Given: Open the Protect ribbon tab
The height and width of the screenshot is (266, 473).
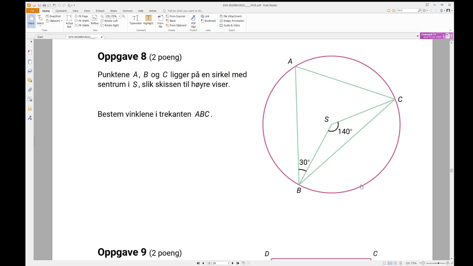Looking at the screenshot, I should [100, 11].
